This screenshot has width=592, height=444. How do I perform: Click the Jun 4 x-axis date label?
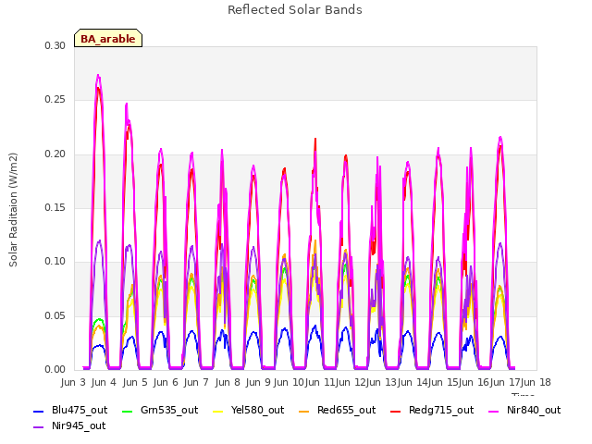[104, 382]
